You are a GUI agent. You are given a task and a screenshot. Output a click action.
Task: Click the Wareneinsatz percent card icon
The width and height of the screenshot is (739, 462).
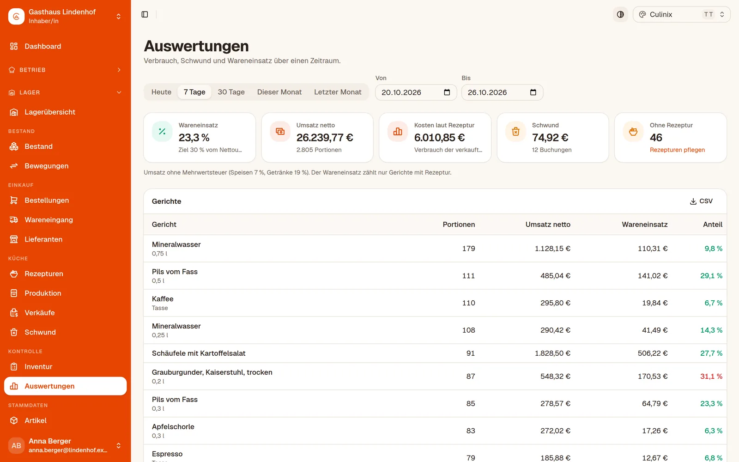[162, 132]
